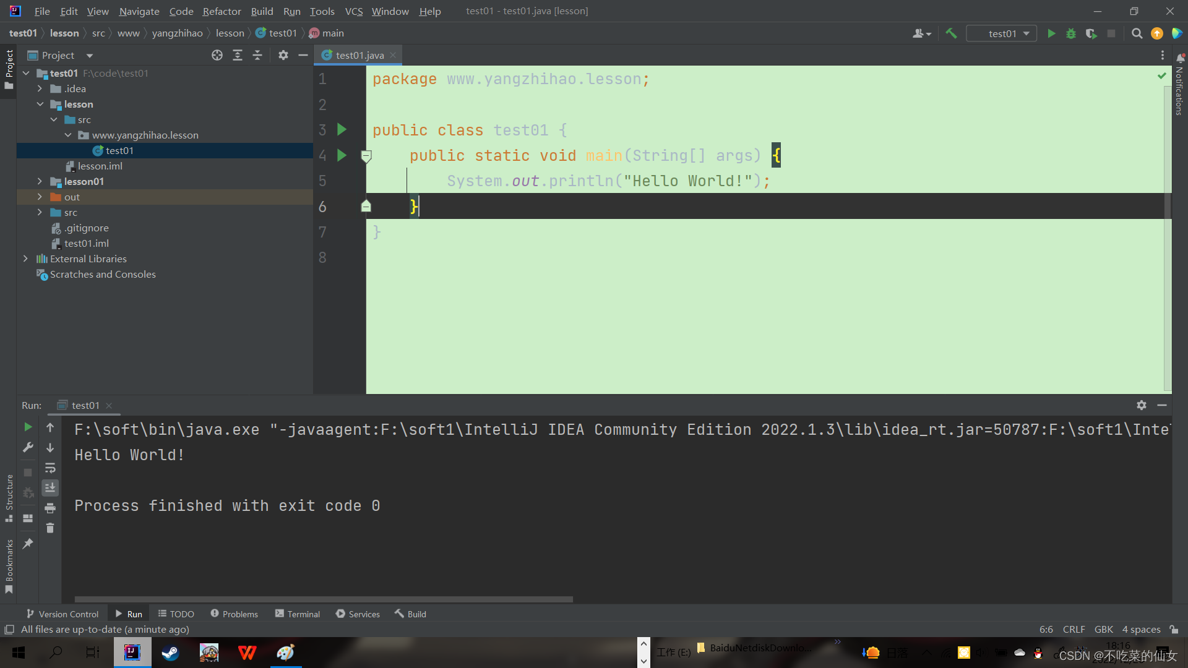Click trash Clear All icon in Run panel

pyautogui.click(x=50, y=528)
